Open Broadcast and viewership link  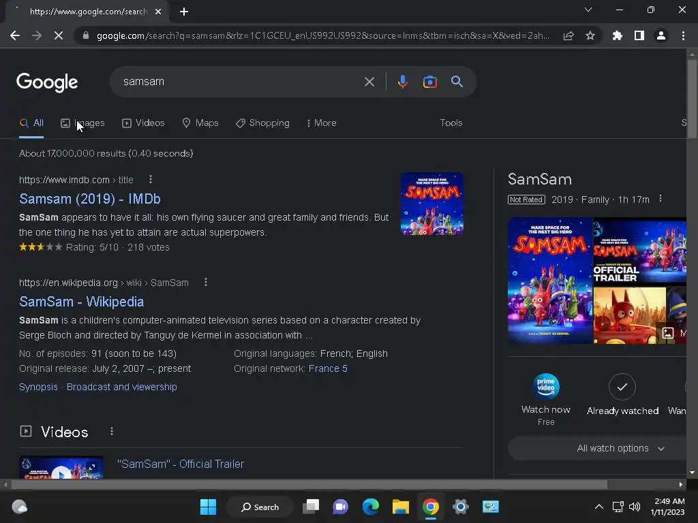pyautogui.click(x=121, y=387)
